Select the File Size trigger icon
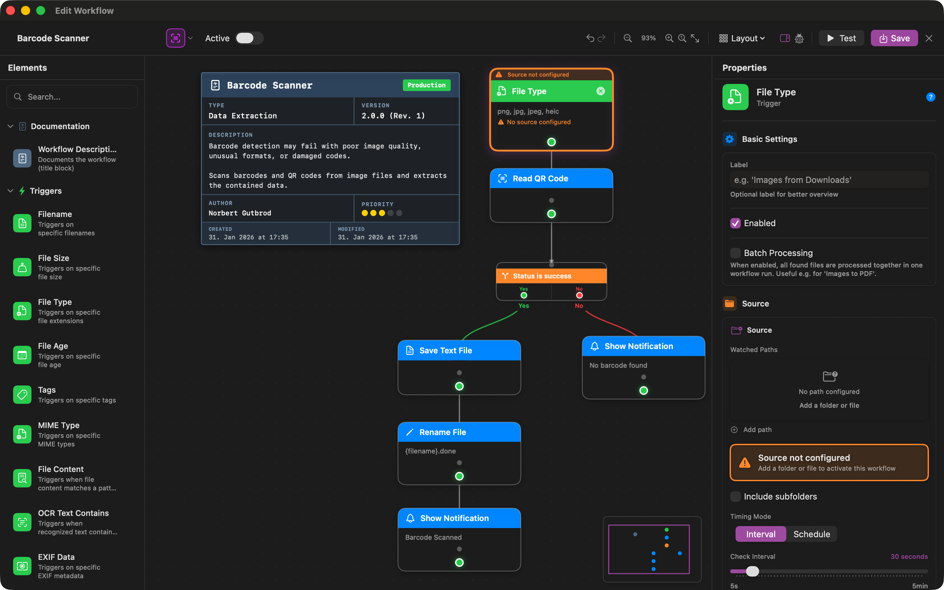This screenshot has width=944, height=590. (22, 267)
